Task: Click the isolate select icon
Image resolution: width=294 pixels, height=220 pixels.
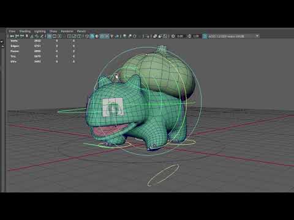Action: click(148, 36)
